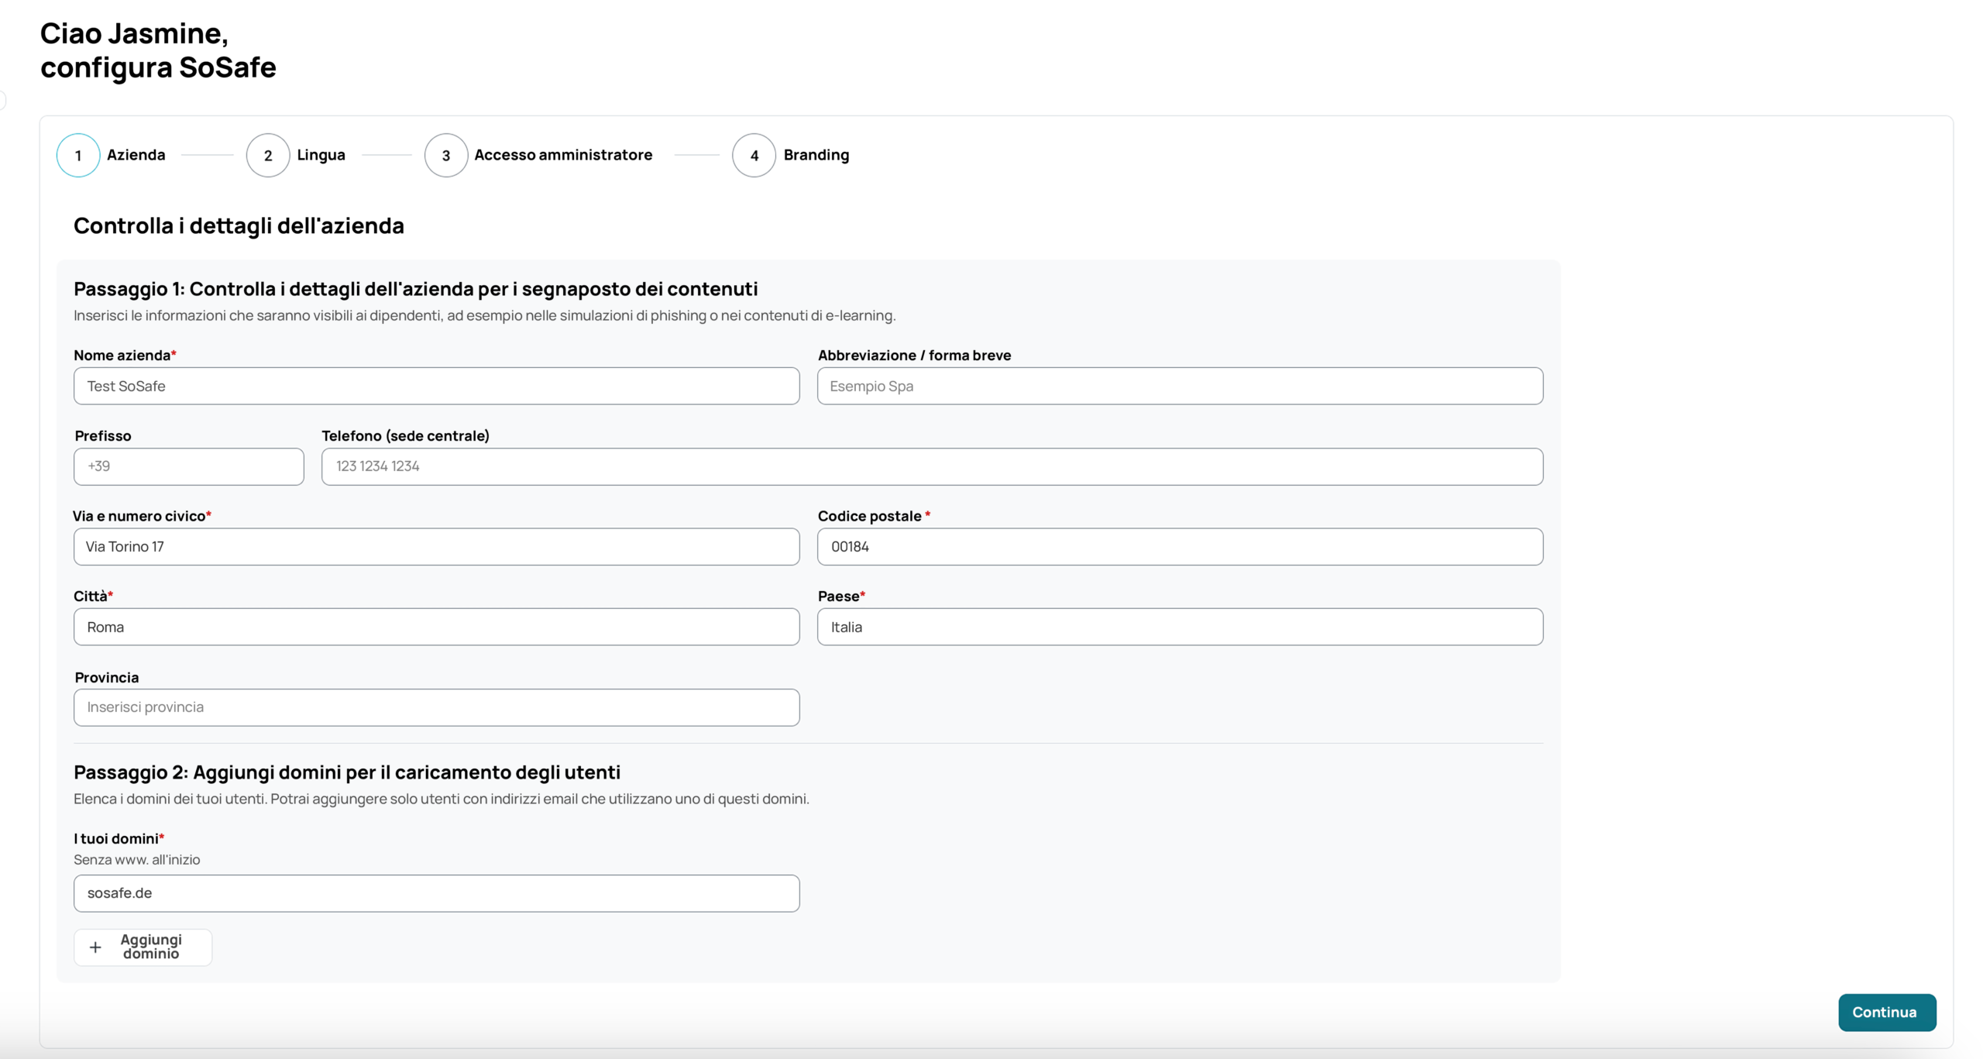The height and width of the screenshot is (1059, 1983).
Task: Go to the Lingua step label
Action: pos(321,155)
